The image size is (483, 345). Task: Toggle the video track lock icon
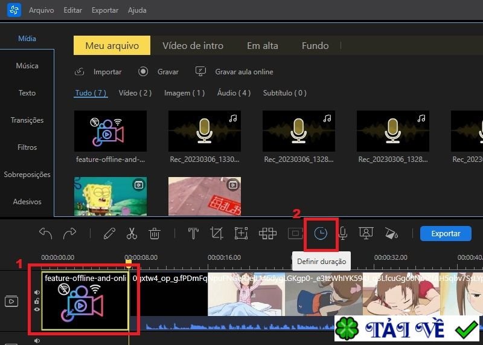coord(37,301)
